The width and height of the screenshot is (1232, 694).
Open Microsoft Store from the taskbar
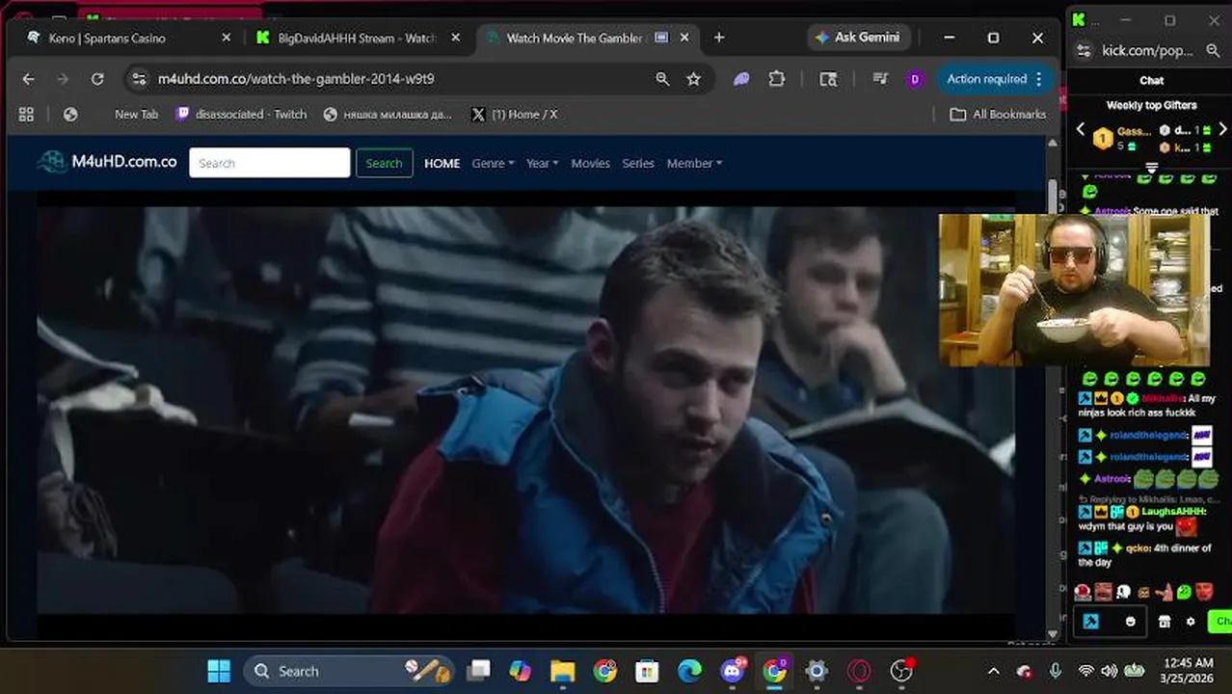(647, 671)
